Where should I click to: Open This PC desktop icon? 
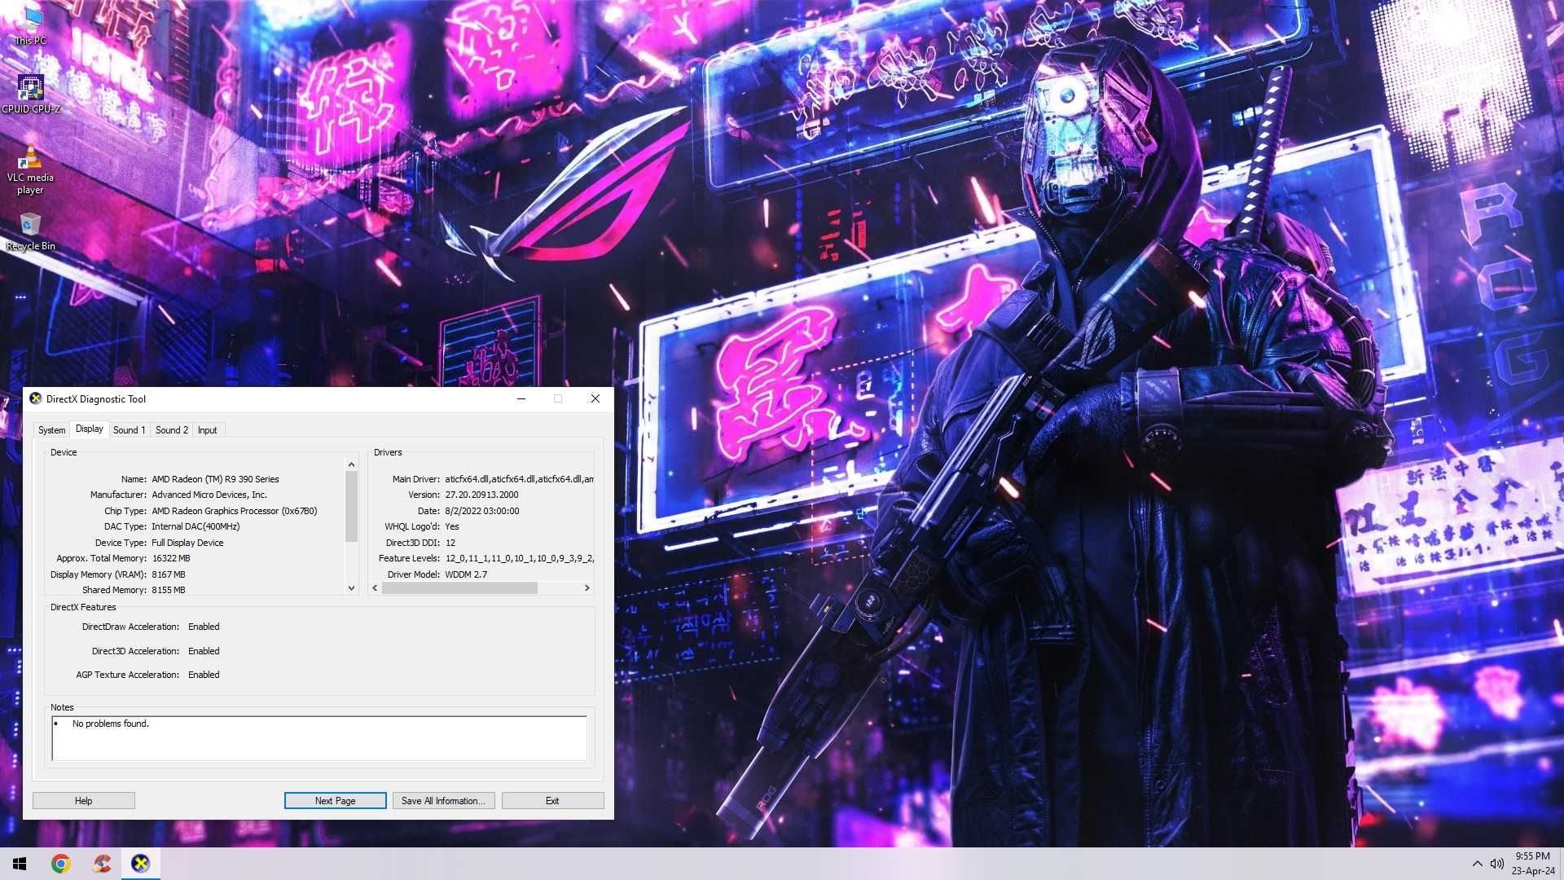(x=31, y=26)
